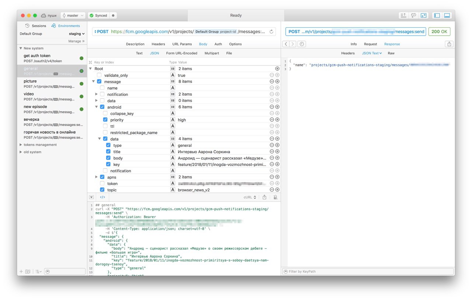Click the sync status dot button
This screenshot has height=300, width=472.
(113, 15)
